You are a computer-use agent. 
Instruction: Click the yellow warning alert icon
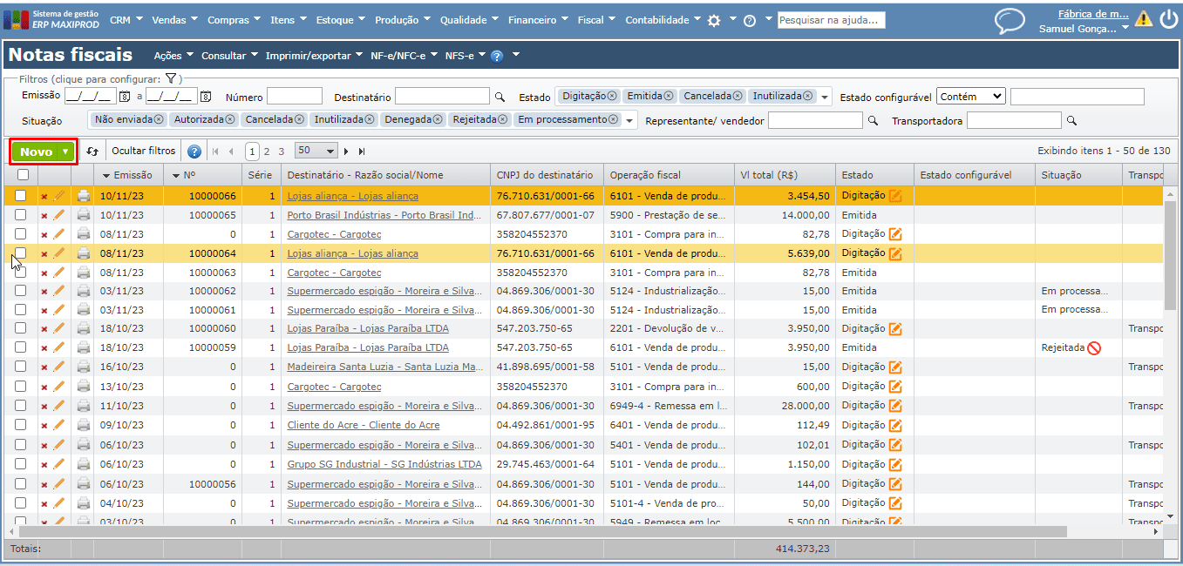point(1143,19)
